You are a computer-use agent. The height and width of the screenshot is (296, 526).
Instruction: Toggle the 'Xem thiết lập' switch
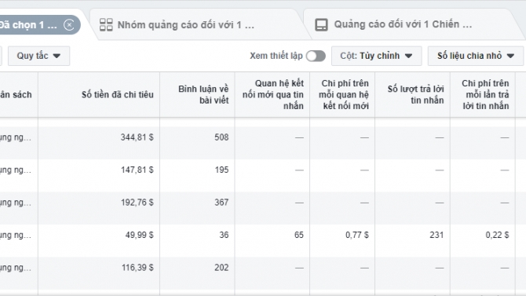pyautogui.click(x=316, y=56)
